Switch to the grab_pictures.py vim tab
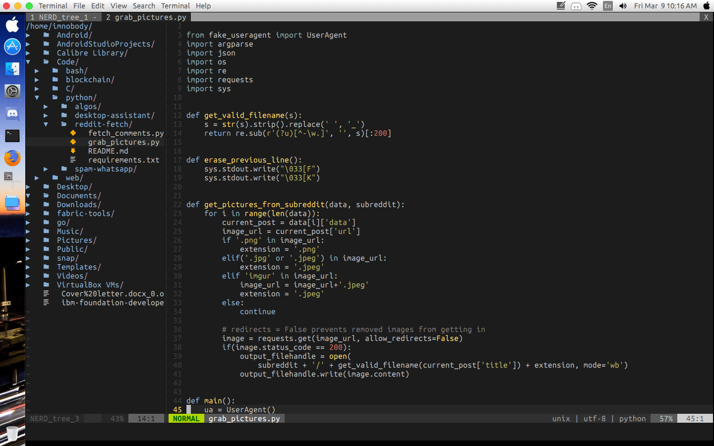714x446 pixels. pyautogui.click(x=146, y=17)
